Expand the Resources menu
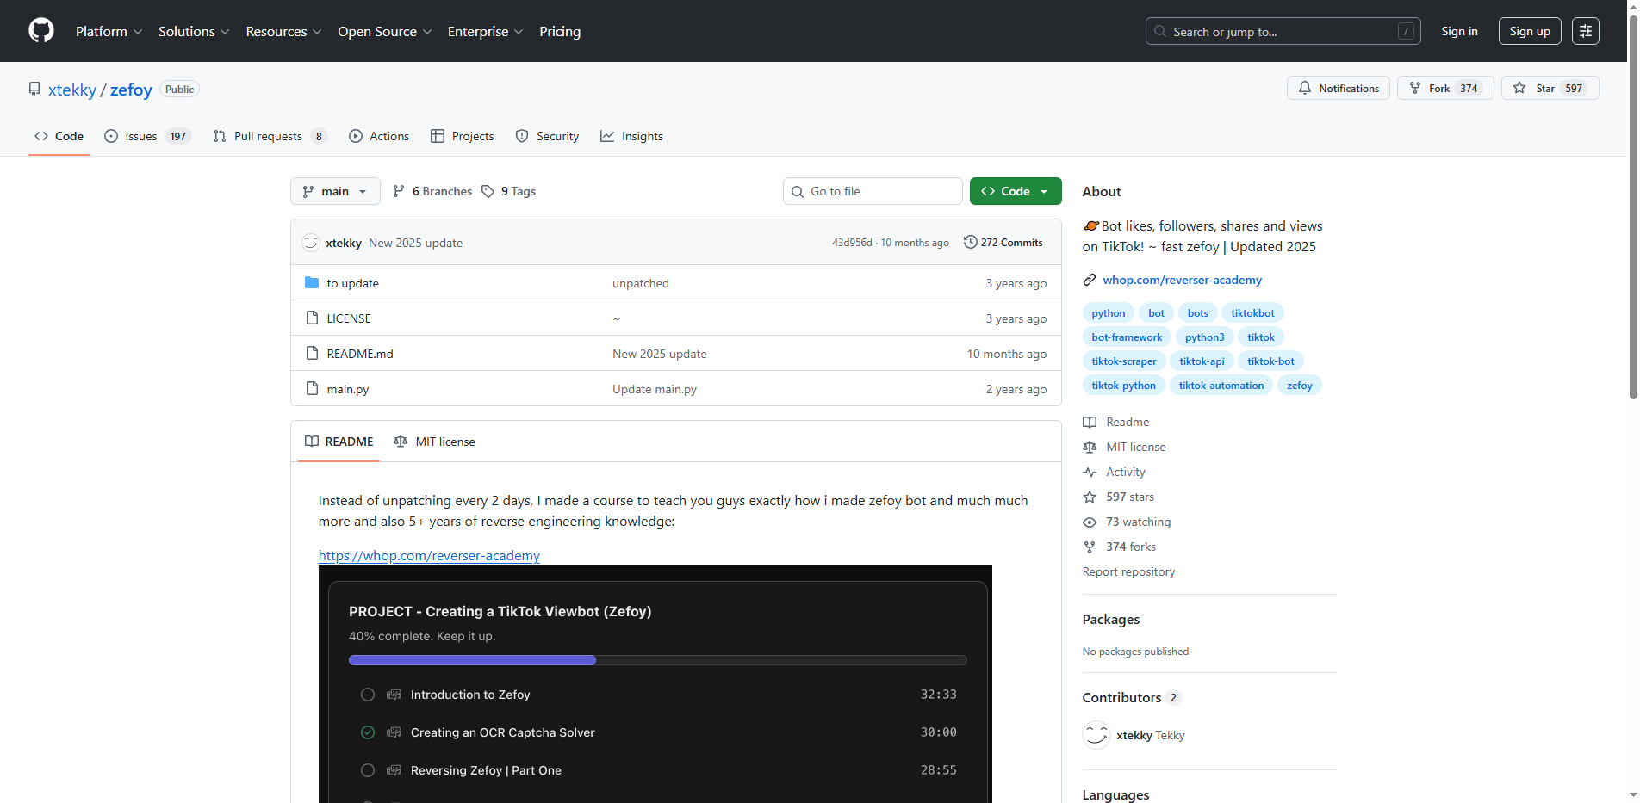1640x803 pixels. tap(283, 31)
